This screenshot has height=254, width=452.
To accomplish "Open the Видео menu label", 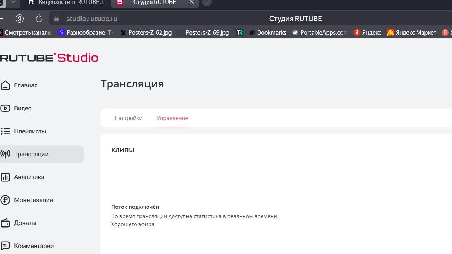I will pos(23,108).
